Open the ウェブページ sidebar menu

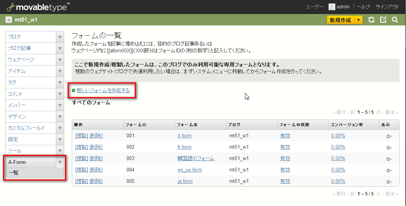[31, 60]
